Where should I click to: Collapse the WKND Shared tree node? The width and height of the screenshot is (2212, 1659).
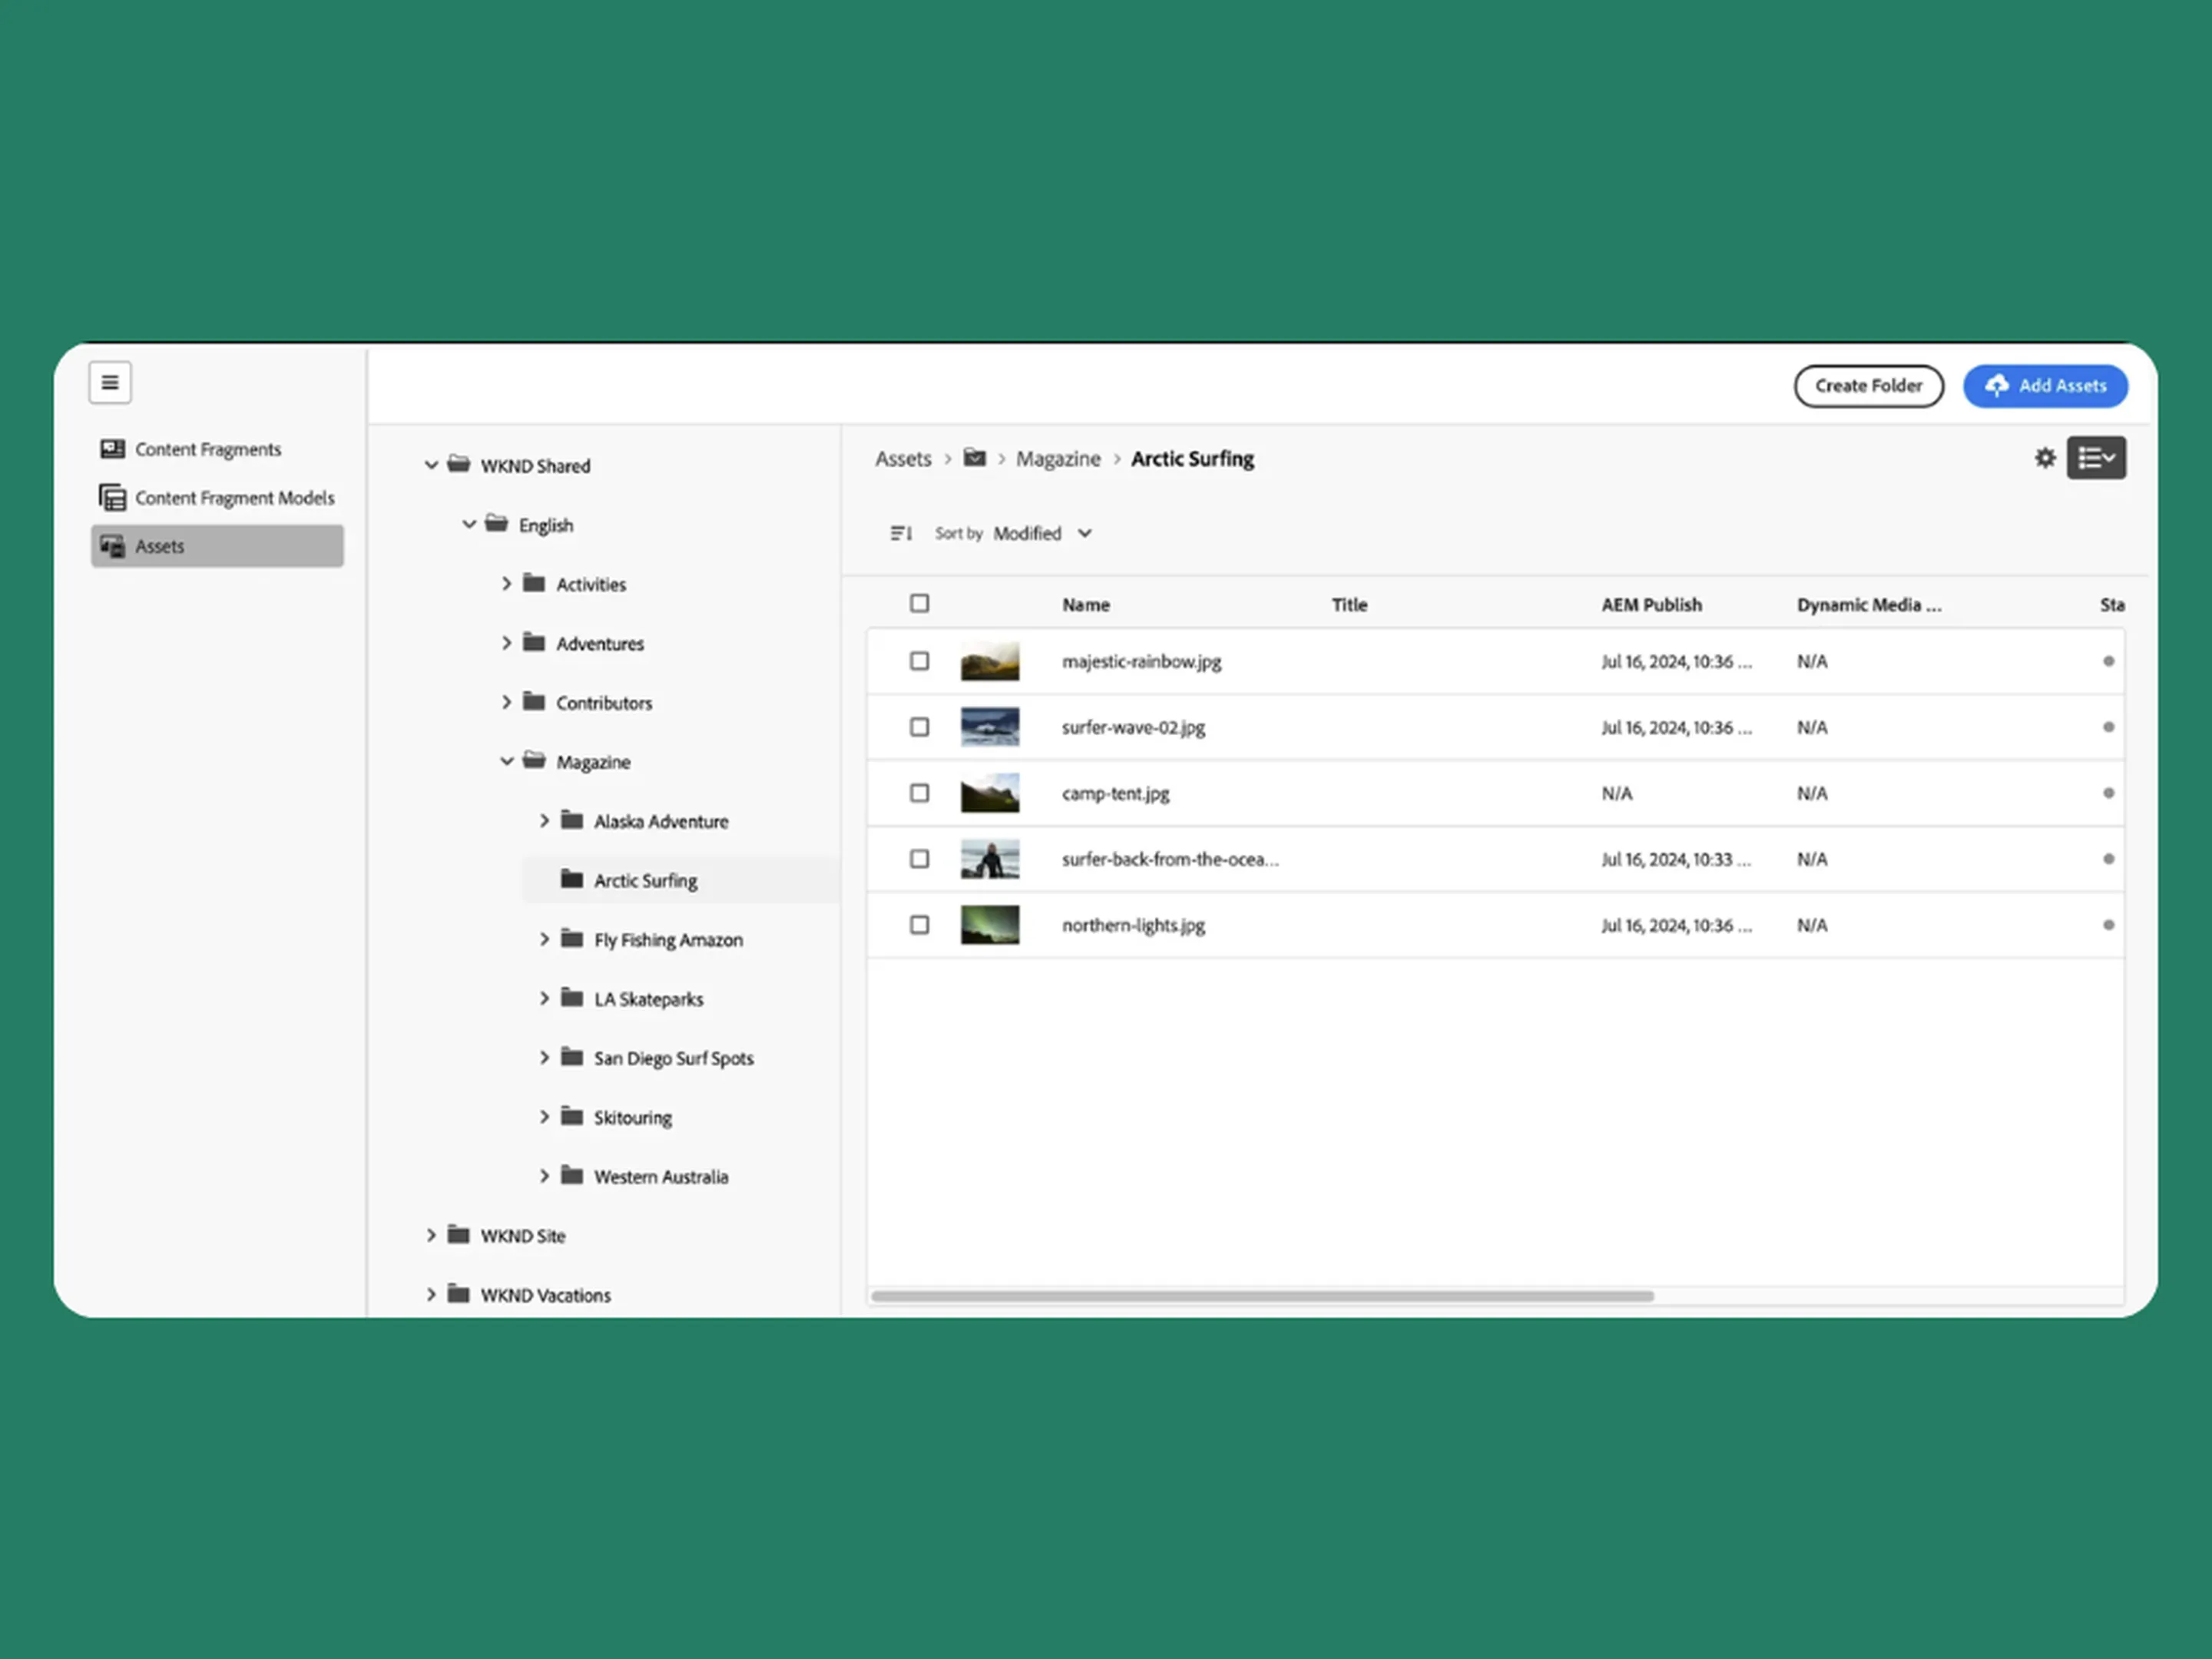pyautogui.click(x=431, y=465)
